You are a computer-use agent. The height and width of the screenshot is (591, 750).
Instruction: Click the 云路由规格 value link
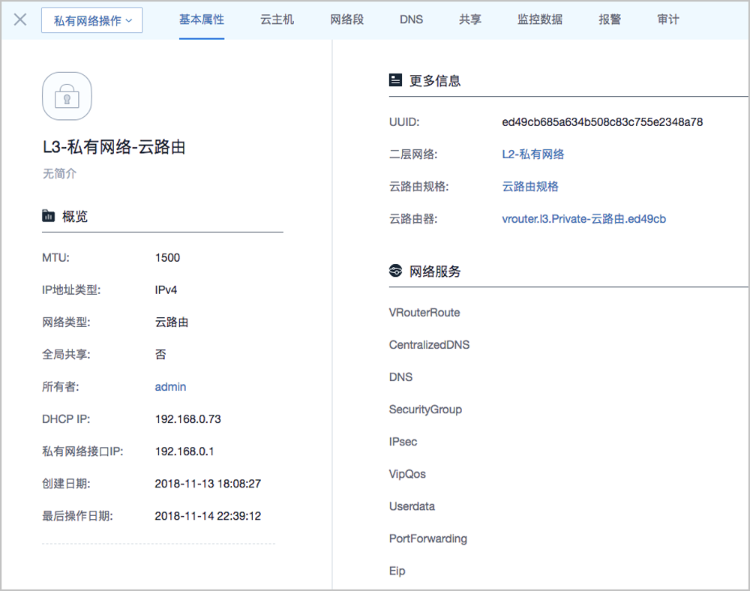[x=530, y=187]
